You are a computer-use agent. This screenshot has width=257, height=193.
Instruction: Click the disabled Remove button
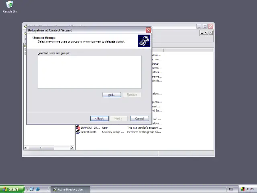pyautogui.click(x=132, y=94)
